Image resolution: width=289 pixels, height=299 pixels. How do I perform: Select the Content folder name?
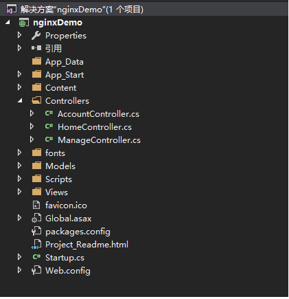[x=61, y=88]
